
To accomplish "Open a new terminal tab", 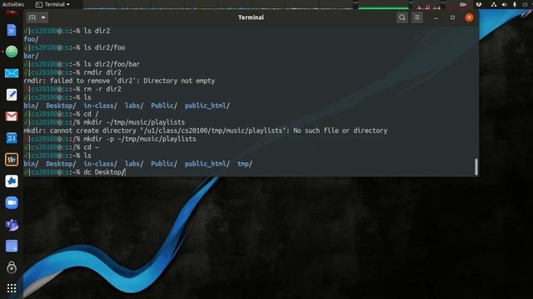I will (32, 17).
